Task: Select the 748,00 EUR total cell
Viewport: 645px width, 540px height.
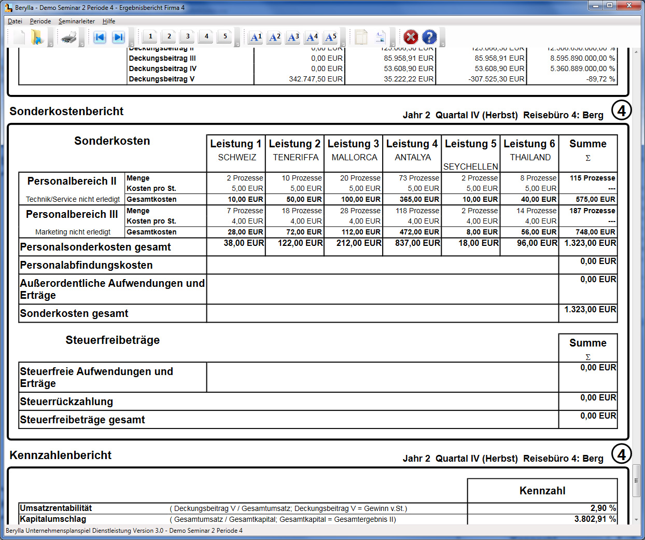Action: [x=595, y=232]
